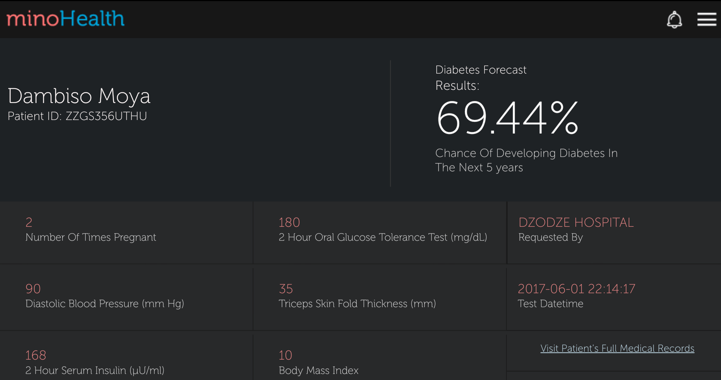The height and width of the screenshot is (380, 721).
Task: Click the Body Mass Index label
Action: [319, 371]
